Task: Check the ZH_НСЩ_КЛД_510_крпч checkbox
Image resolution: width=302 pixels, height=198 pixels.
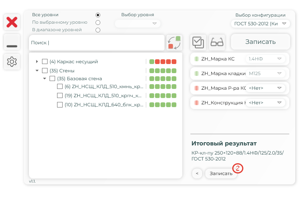Action: (60, 96)
